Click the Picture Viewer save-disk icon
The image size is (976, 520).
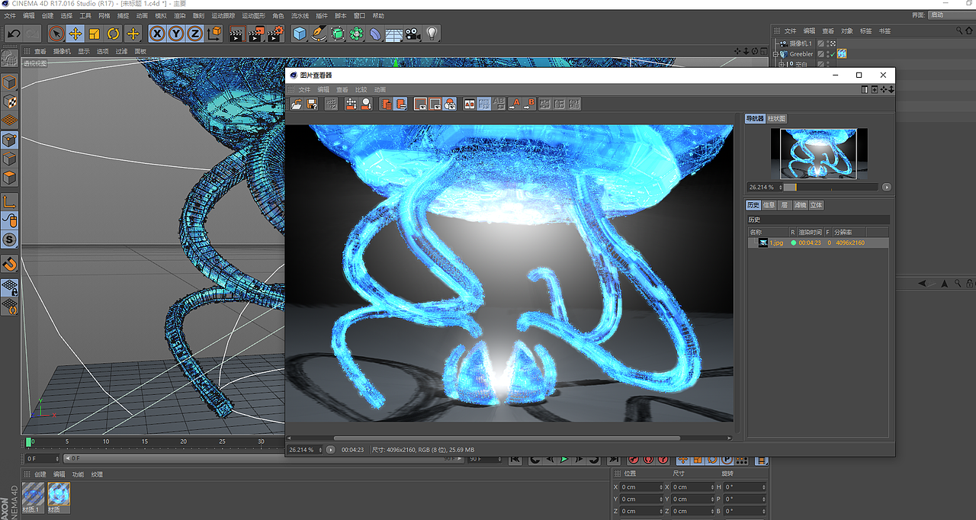[x=312, y=104]
